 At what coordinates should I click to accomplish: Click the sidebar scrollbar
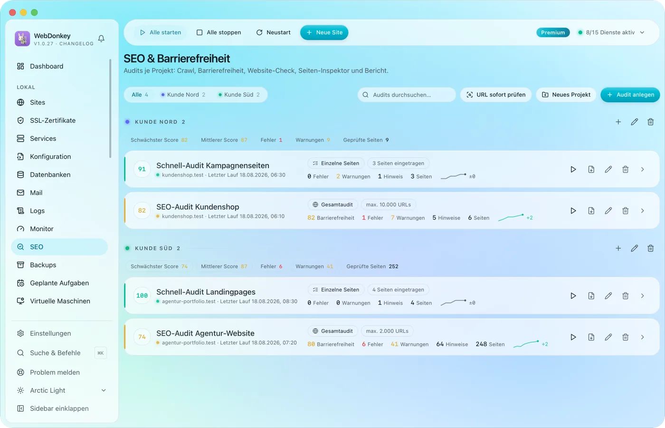110,108
